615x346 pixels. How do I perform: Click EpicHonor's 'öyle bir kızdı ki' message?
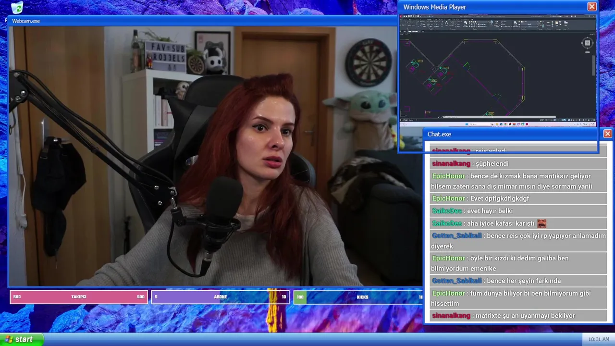pyautogui.click(x=518, y=263)
